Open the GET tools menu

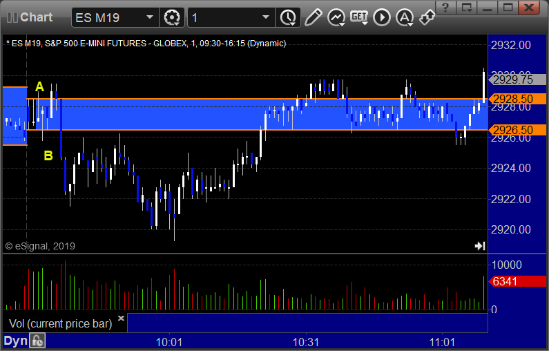pyautogui.click(x=359, y=17)
